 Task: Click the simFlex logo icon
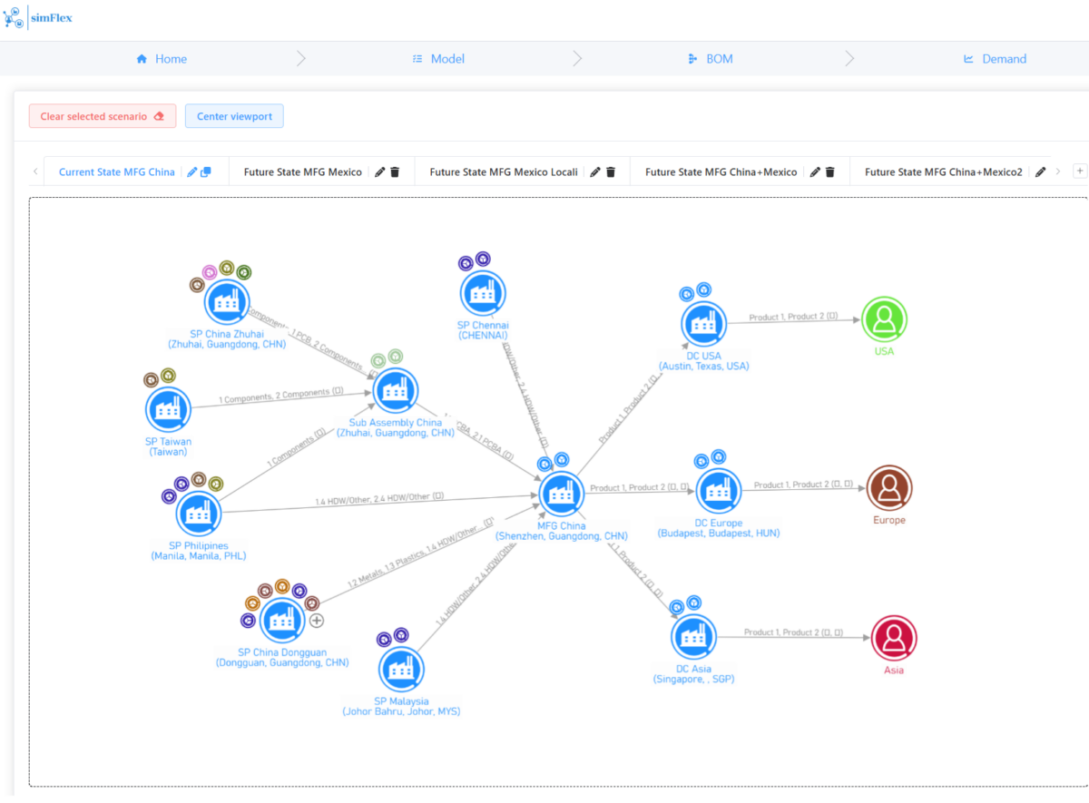coord(14,17)
